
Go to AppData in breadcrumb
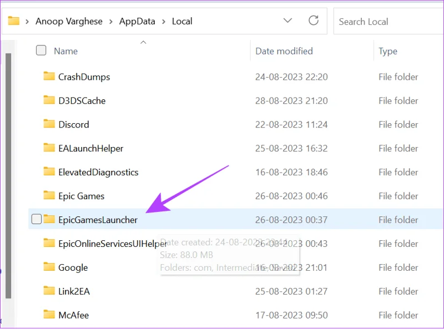137,21
